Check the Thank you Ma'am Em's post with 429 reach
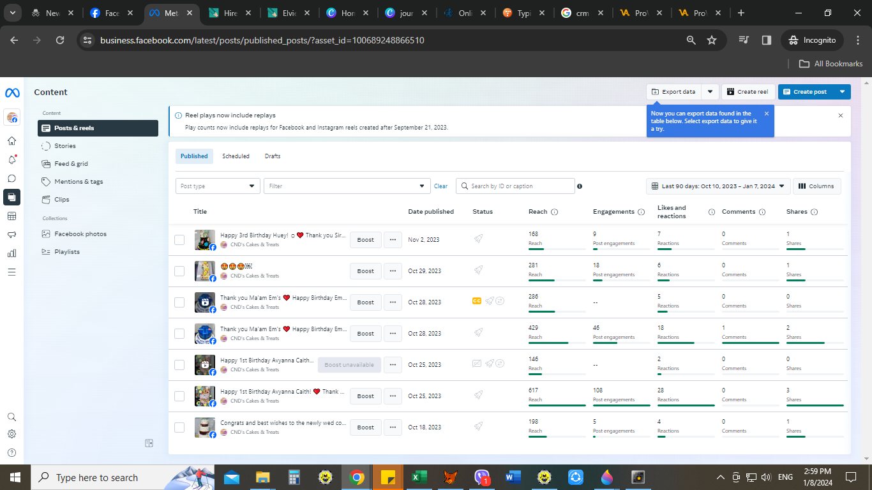The image size is (872, 490). pos(179,334)
